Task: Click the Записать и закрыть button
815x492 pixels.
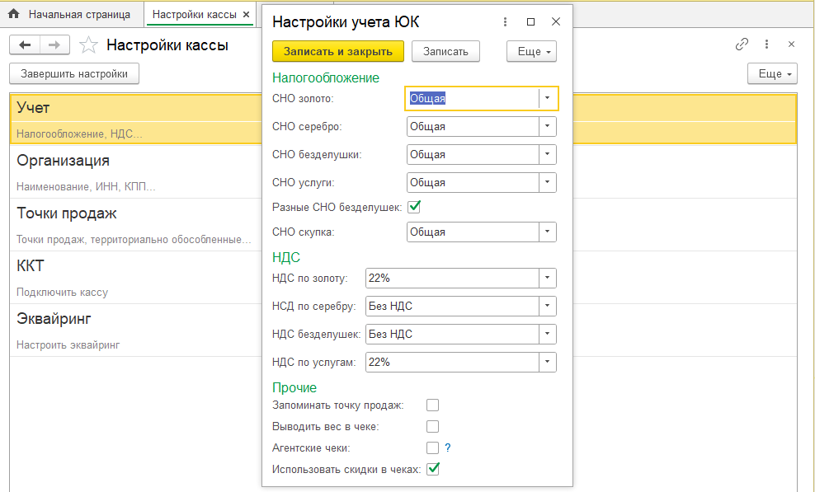Action: (337, 51)
